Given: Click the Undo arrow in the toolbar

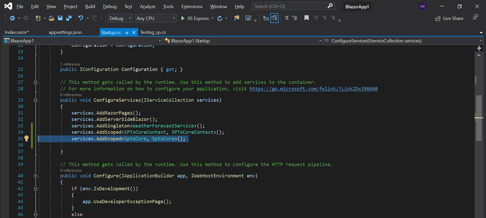Looking at the screenshot, I should coord(80,18).
